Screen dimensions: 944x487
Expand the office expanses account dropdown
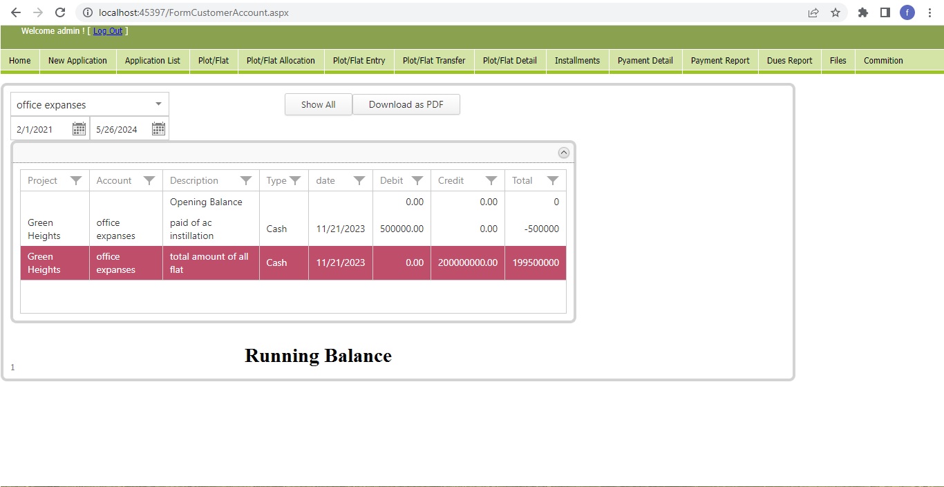pos(158,104)
